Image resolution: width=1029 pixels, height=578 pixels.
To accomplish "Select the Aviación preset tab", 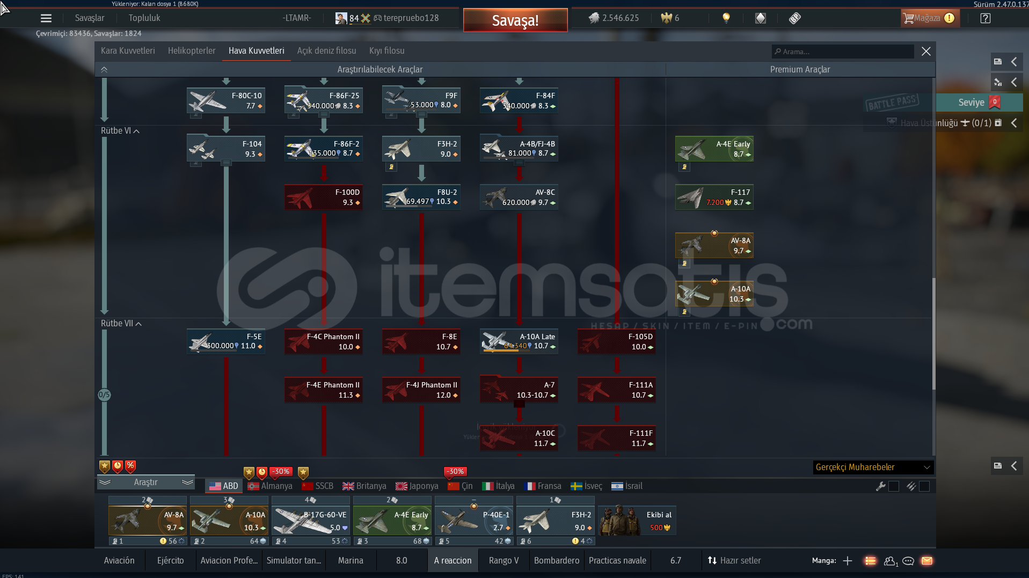I will click(x=119, y=561).
